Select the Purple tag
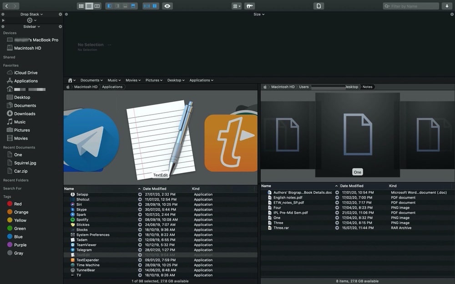The image size is (455, 284). pos(17,245)
